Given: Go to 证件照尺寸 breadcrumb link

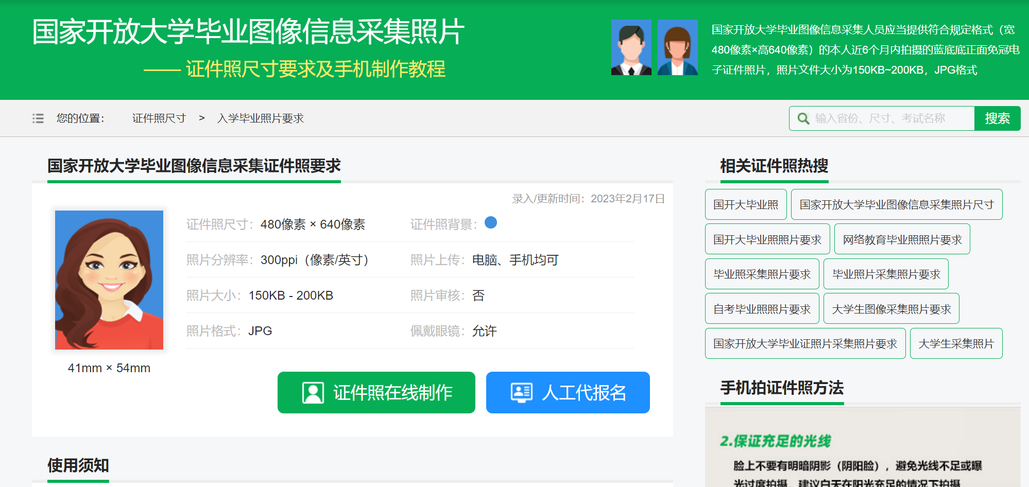Looking at the screenshot, I should [x=159, y=118].
